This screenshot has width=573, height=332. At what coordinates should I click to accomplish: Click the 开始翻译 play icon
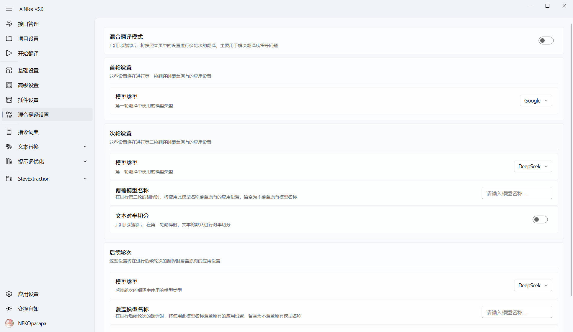[x=9, y=53]
